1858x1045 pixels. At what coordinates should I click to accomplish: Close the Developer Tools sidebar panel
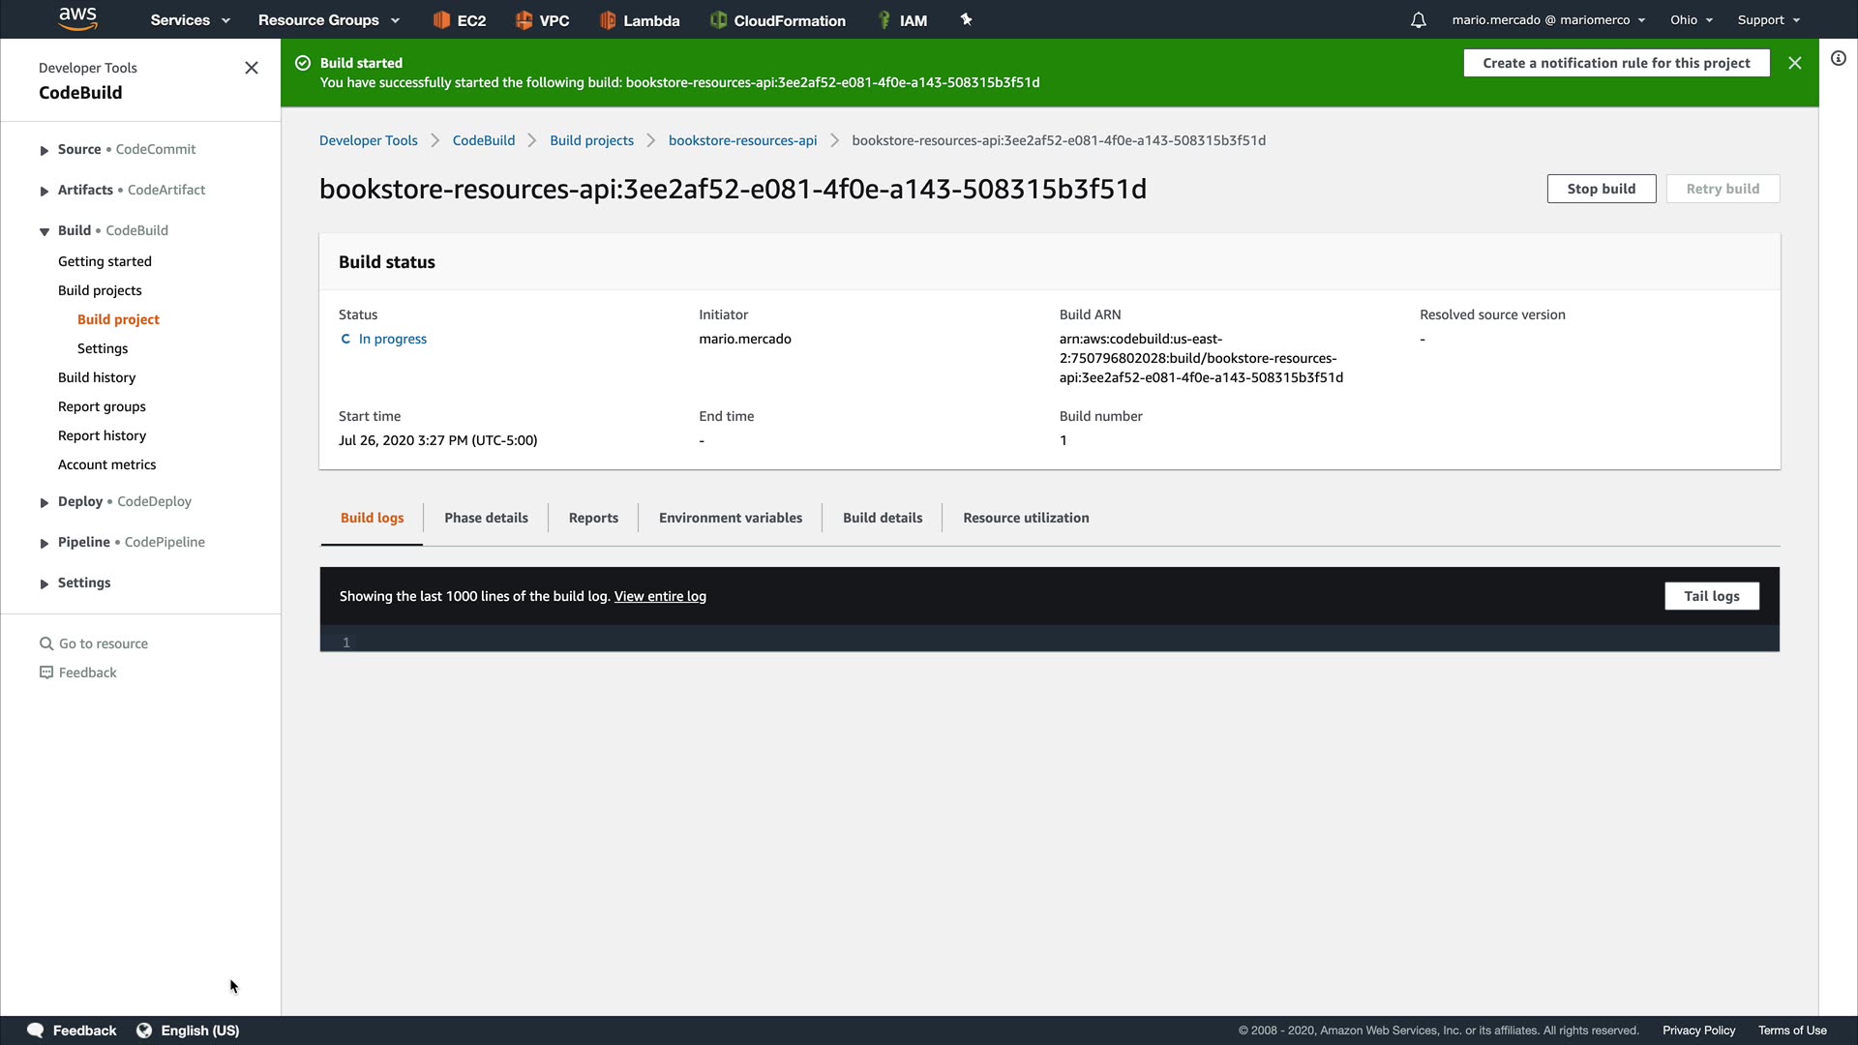[x=252, y=68]
